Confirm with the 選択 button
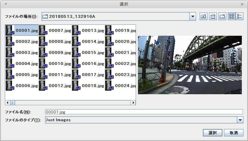This screenshot has height=141, width=248. [x=213, y=133]
